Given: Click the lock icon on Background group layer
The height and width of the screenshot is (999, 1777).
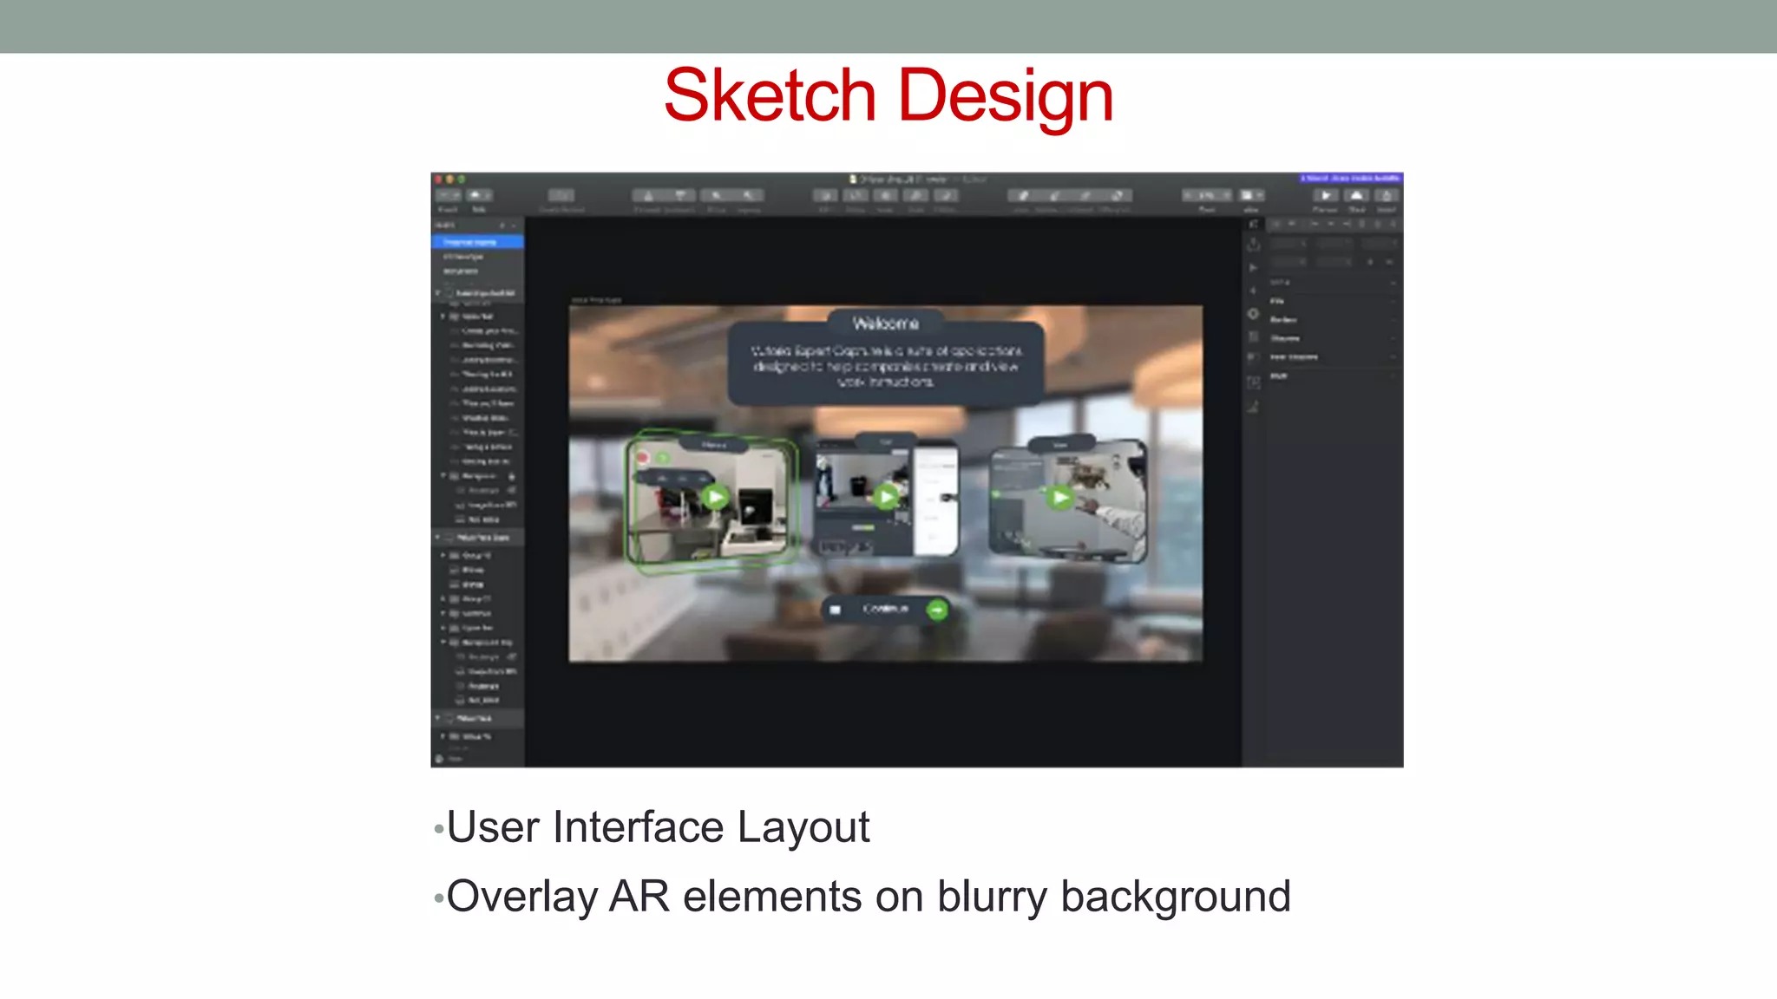Looking at the screenshot, I should (x=511, y=476).
